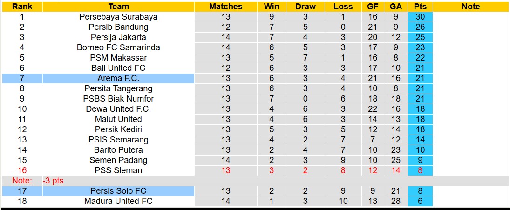Click the highlighted Arema F.C. row
This screenshot has width=510, height=210.
click(x=118, y=78)
